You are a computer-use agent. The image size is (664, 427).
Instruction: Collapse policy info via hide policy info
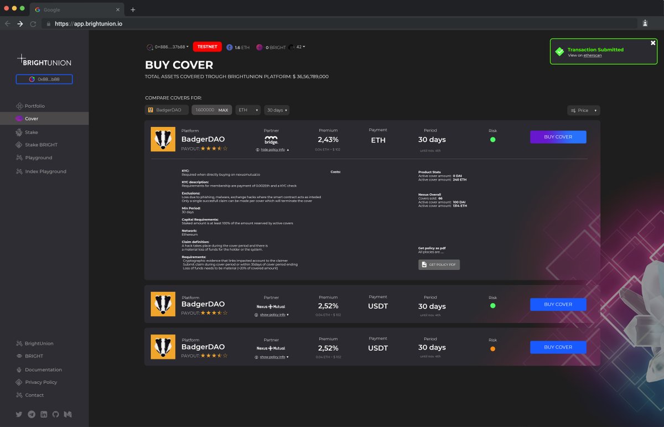click(273, 150)
